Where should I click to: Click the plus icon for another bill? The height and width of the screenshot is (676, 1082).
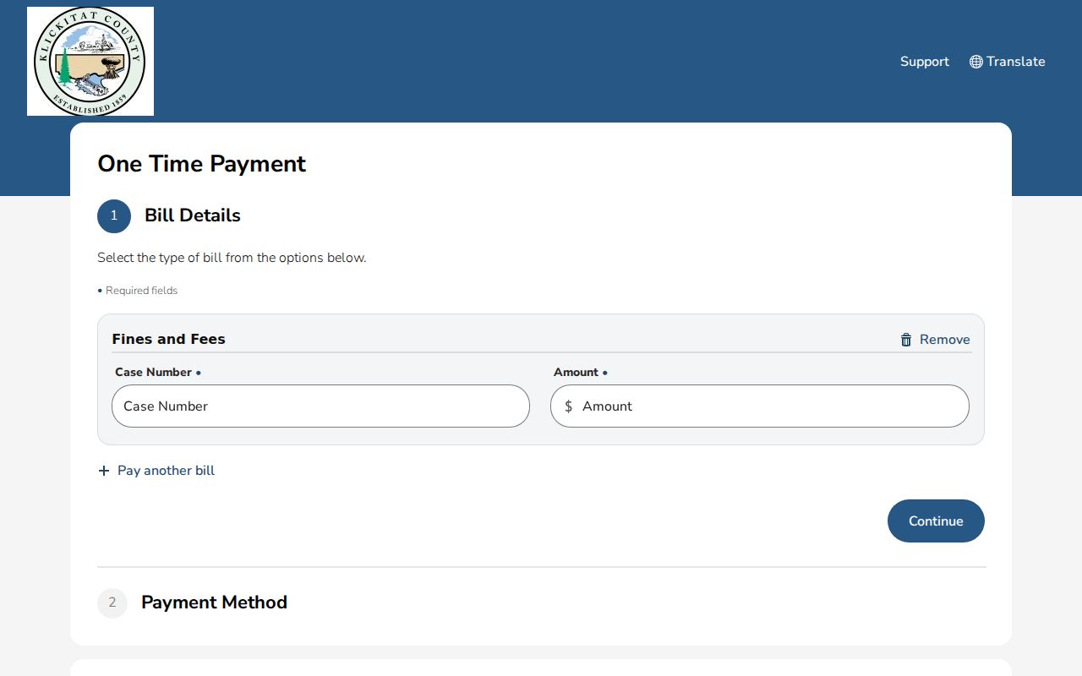coord(104,471)
